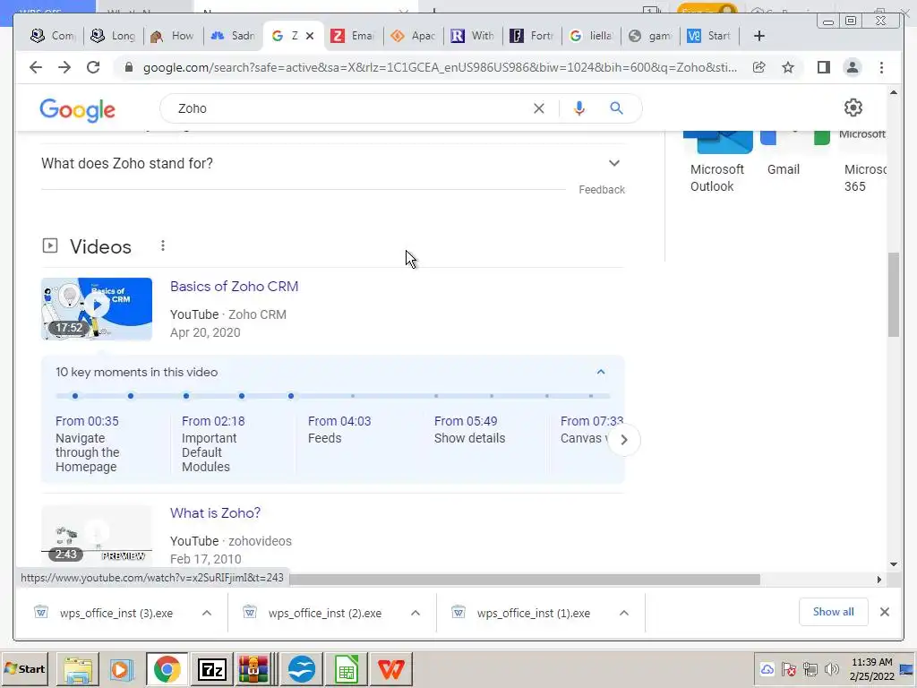Play the Basics of Zoho CRM thumbnail
The image size is (917, 688).
tap(97, 309)
